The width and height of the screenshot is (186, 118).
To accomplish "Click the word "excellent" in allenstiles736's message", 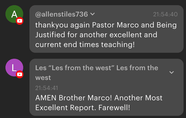I will click(126, 35).
